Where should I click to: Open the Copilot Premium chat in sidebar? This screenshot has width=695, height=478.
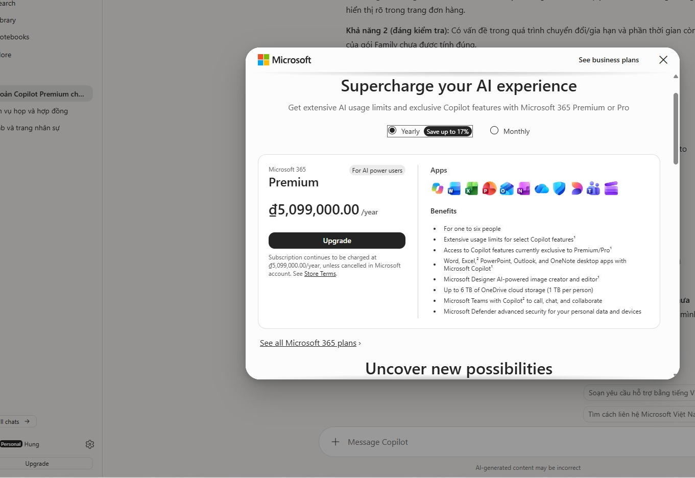click(x=46, y=94)
